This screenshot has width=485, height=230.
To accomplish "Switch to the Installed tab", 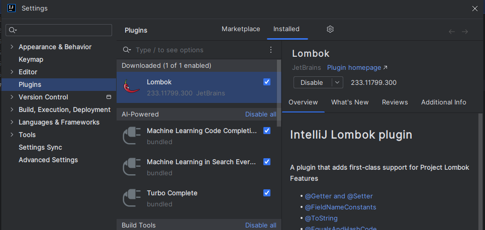I will [286, 29].
